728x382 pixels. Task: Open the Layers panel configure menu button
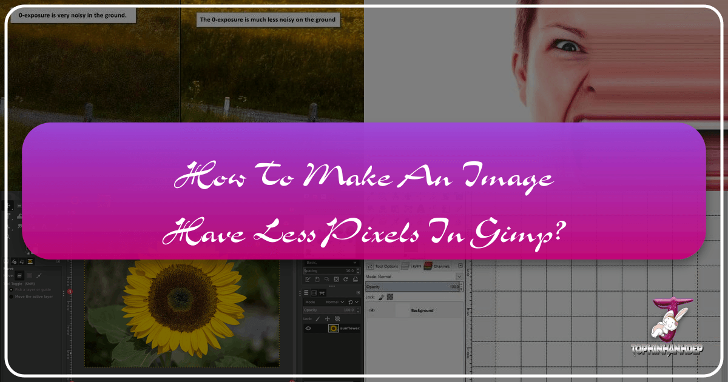click(x=460, y=265)
